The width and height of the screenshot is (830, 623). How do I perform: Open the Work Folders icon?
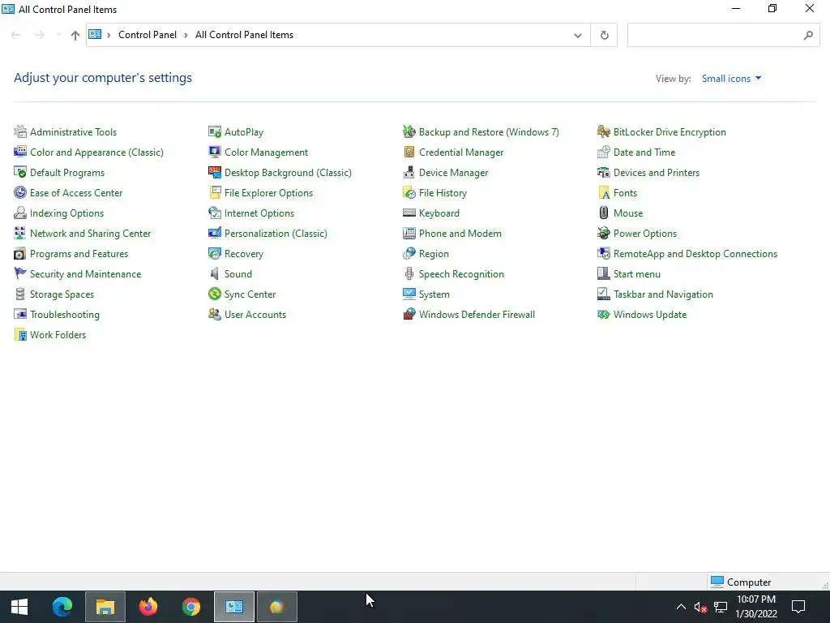(20, 335)
